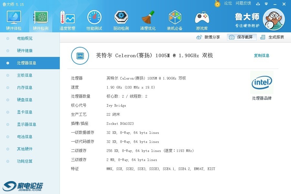
Task: Click the value 'Socket BGA1023'
Action: pyautogui.click(x=120, y=124)
